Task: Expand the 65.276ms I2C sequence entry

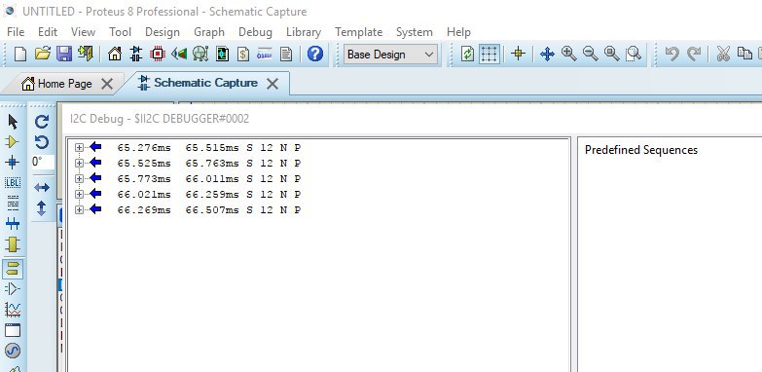Action: click(79, 147)
